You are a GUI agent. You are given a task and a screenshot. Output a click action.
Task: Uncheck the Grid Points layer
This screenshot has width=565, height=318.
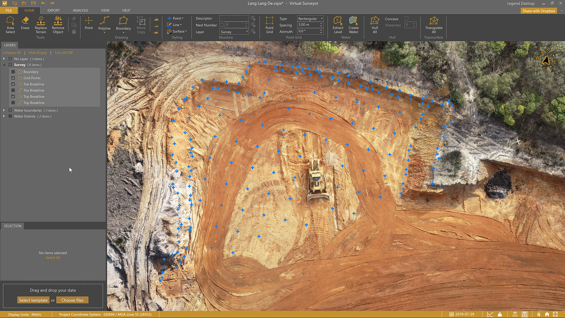click(13, 78)
